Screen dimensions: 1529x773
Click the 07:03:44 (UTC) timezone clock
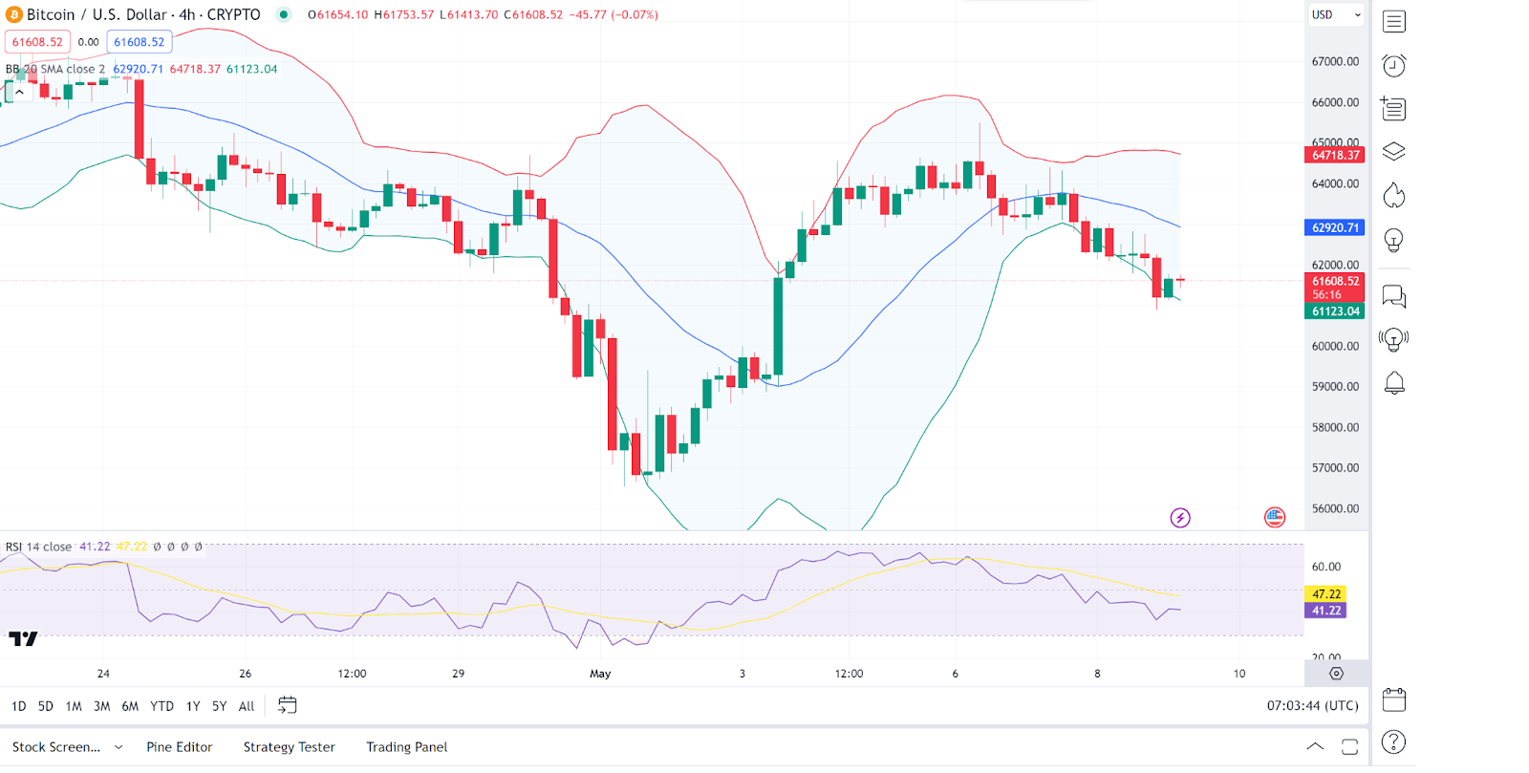coord(1312,705)
